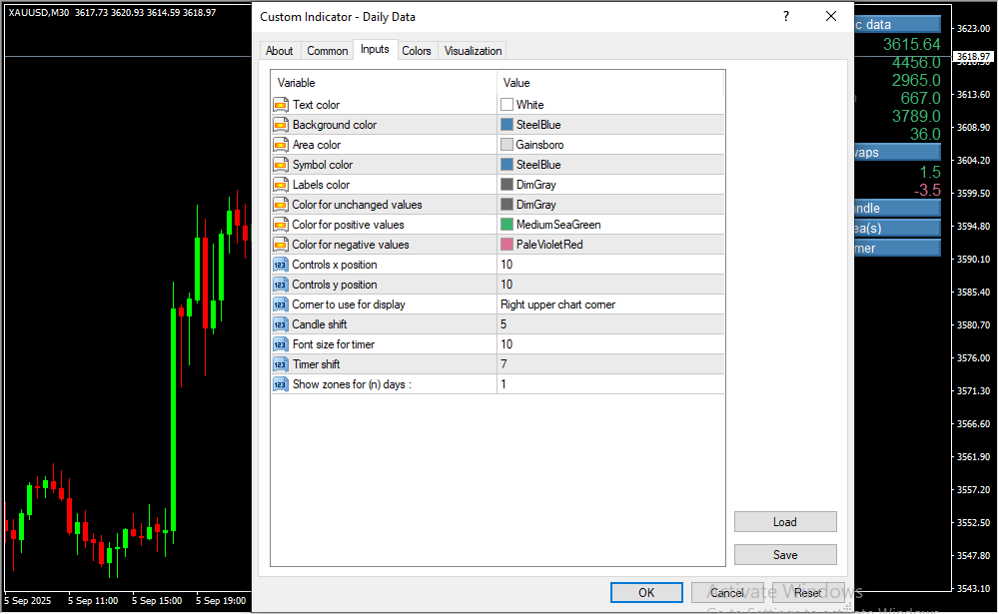Image resolution: width=999 pixels, height=614 pixels.
Task: Click the Timer shift integer icon
Action: tap(281, 364)
